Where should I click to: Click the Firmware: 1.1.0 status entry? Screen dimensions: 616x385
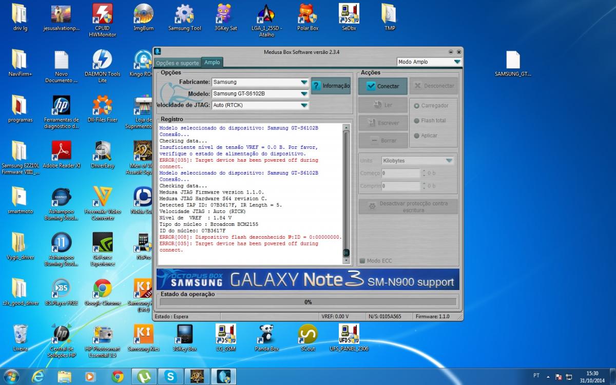pos(433,317)
